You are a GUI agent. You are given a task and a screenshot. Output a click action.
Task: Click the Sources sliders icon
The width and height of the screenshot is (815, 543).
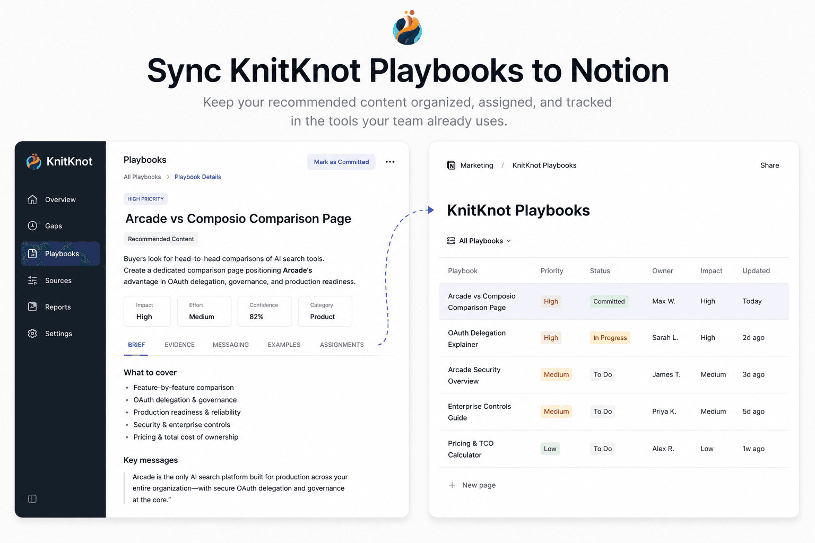pyautogui.click(x=32, y=281)
